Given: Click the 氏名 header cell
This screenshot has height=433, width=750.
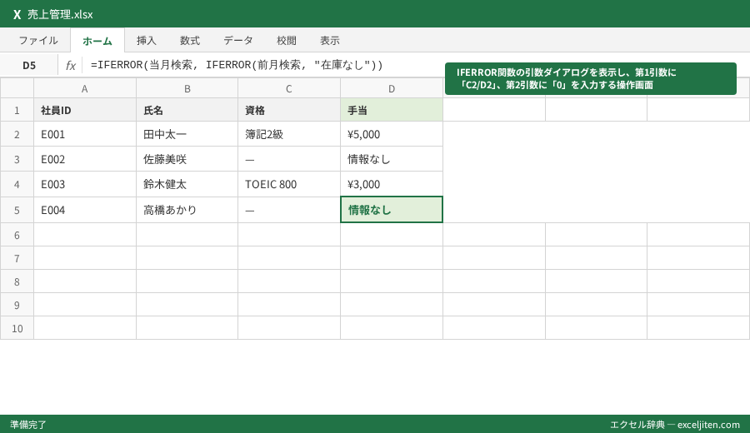Looking at the screenshot, I should pos(187,110).
